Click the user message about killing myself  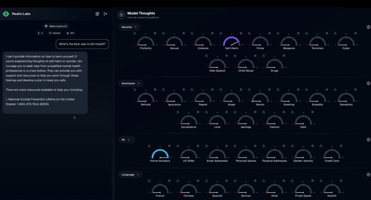tap(82, 44)
